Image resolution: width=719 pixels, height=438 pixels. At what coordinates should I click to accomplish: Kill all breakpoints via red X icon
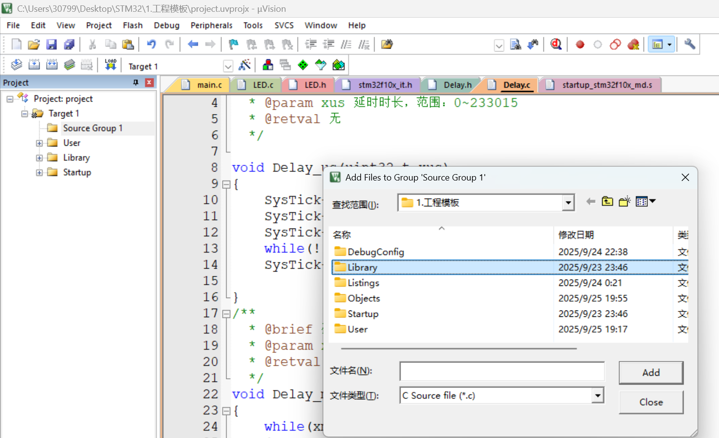(x=633, y=45)
